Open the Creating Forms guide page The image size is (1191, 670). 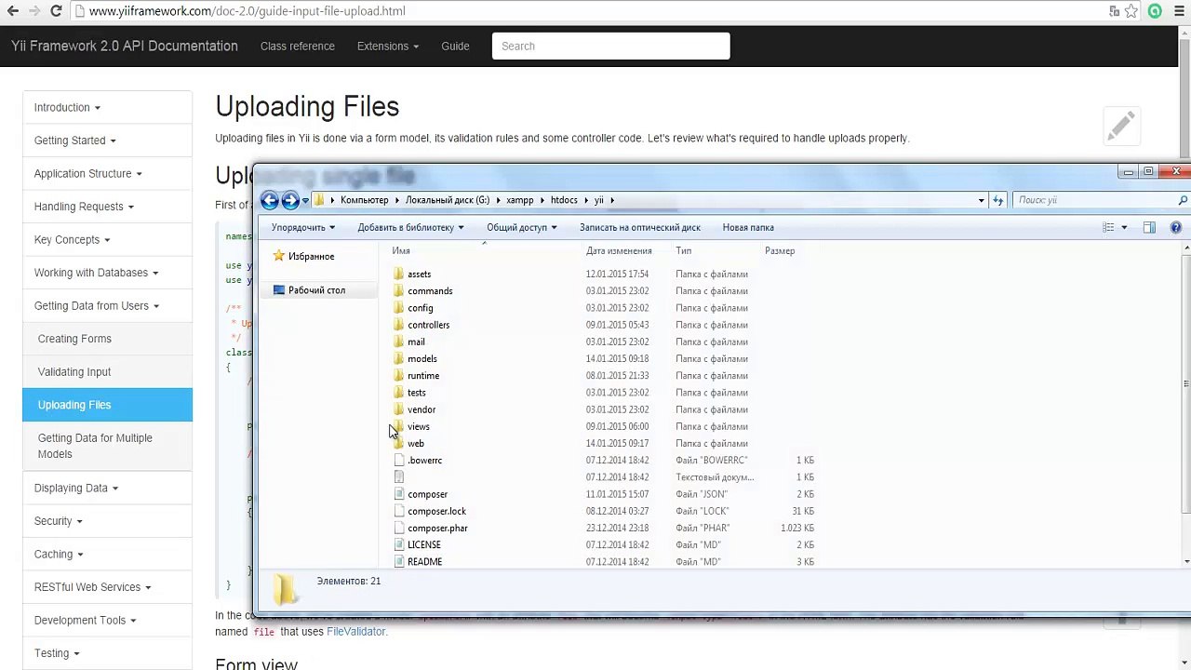pos(107,339)
